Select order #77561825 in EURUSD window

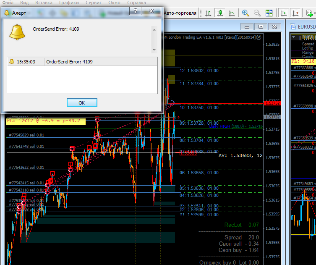304,86
